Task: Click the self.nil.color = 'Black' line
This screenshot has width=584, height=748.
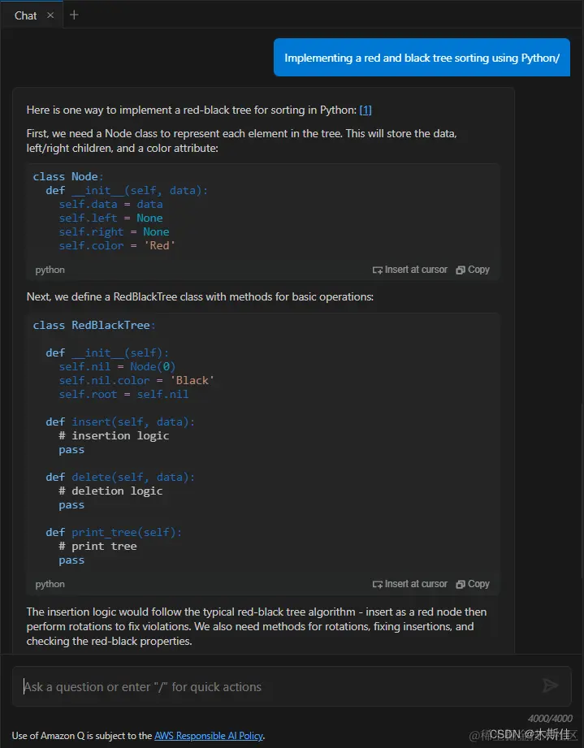Action: click(136, 381)
